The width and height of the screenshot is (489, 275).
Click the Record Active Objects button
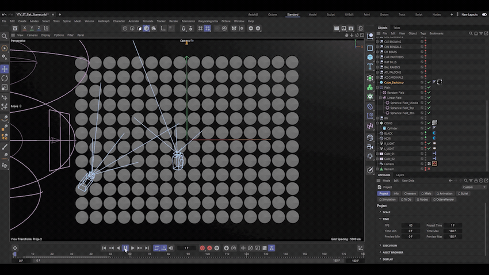pyautogui.click(x=202, y=248)
